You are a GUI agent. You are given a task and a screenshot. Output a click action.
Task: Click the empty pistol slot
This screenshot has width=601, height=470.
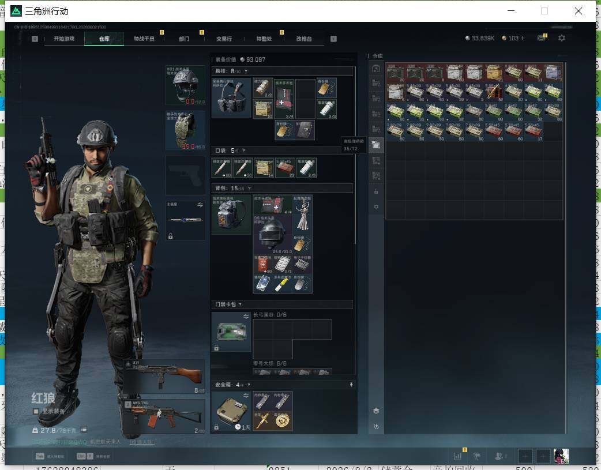pos(185,175)
